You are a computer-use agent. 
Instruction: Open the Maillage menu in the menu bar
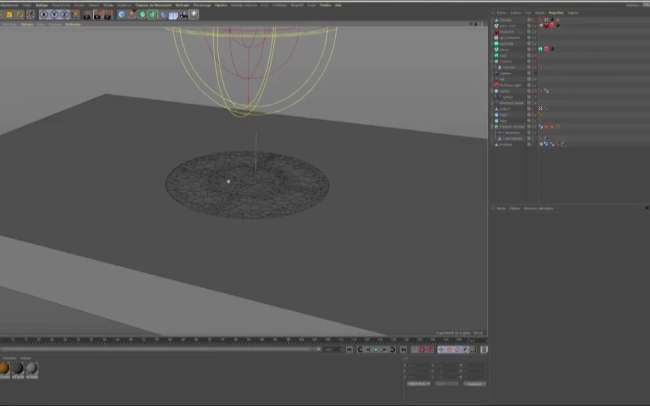click(42, 5)
